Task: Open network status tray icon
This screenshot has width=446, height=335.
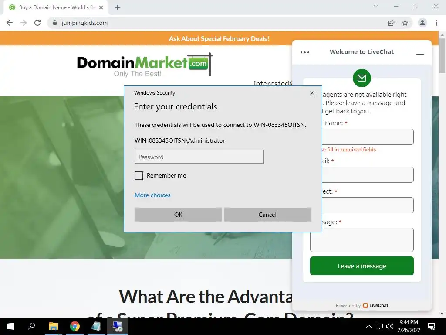Action: click(x=379, y=326)
